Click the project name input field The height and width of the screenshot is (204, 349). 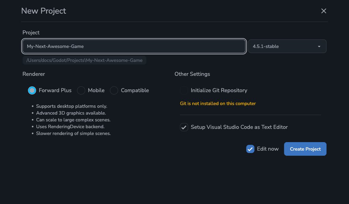click(134, 46)
